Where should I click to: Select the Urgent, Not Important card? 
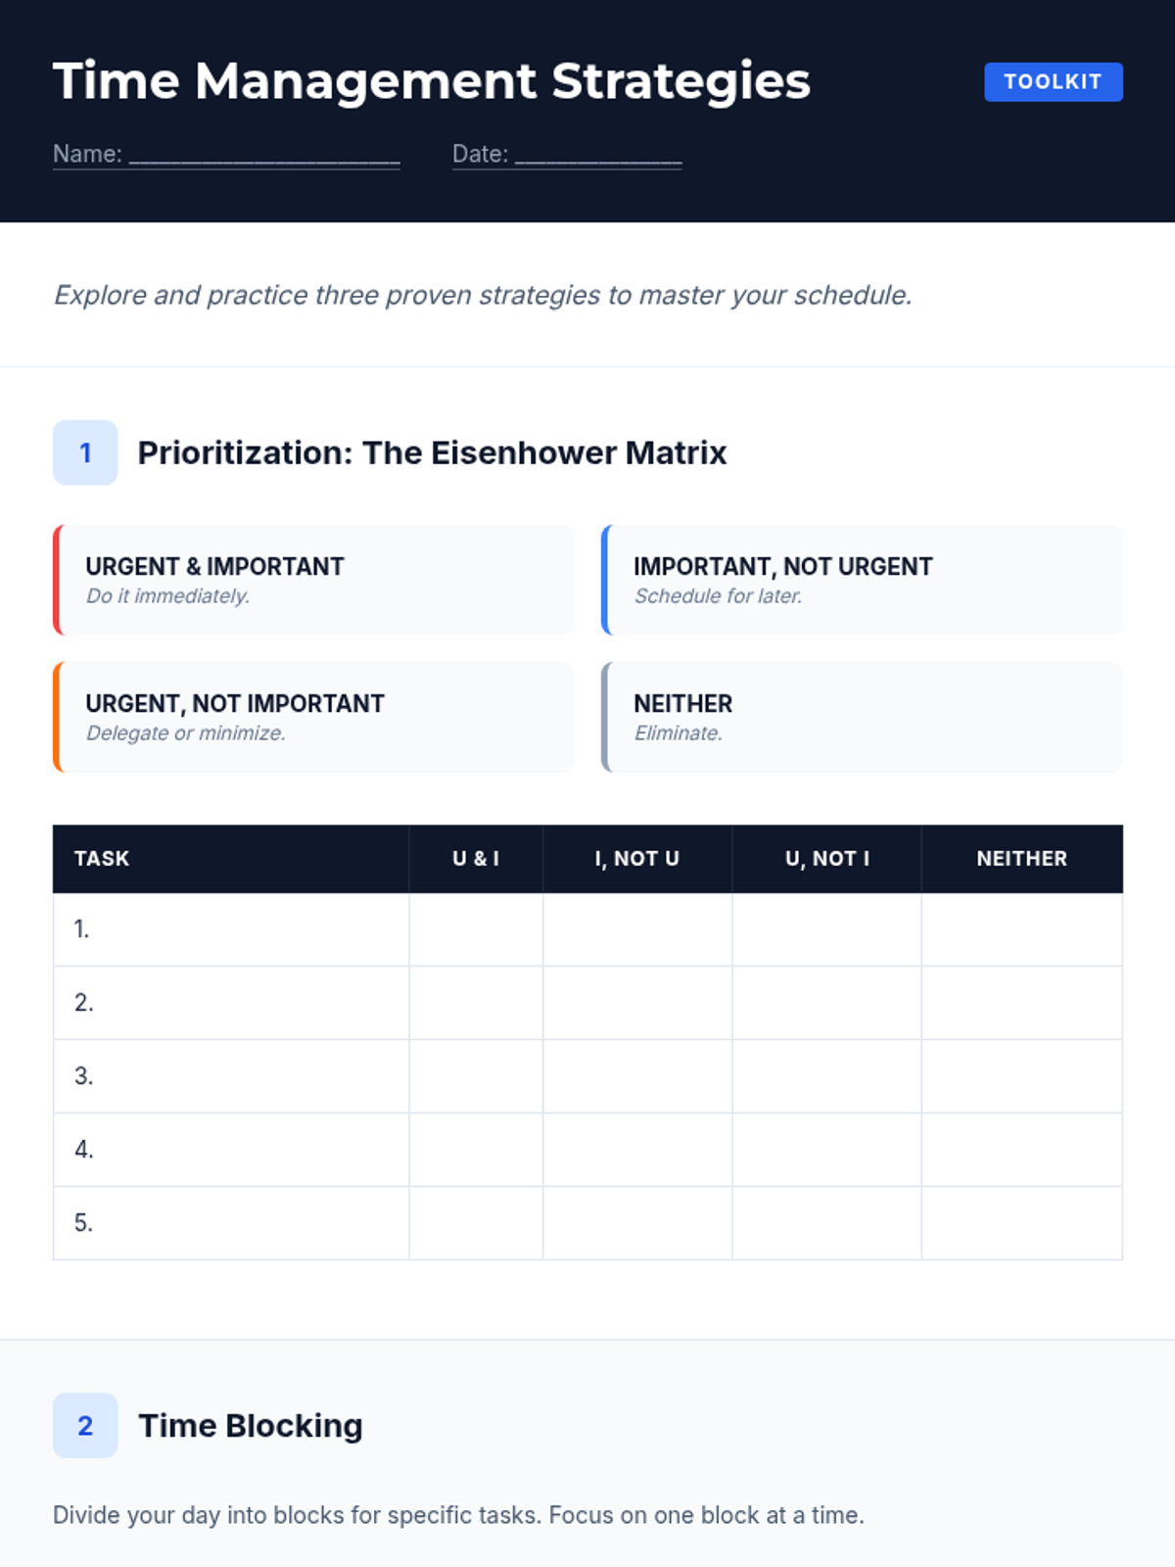[314, 717]
